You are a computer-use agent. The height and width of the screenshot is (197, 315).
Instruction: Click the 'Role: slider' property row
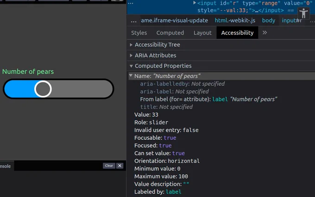pyautogui.click(x=151, y=122)
